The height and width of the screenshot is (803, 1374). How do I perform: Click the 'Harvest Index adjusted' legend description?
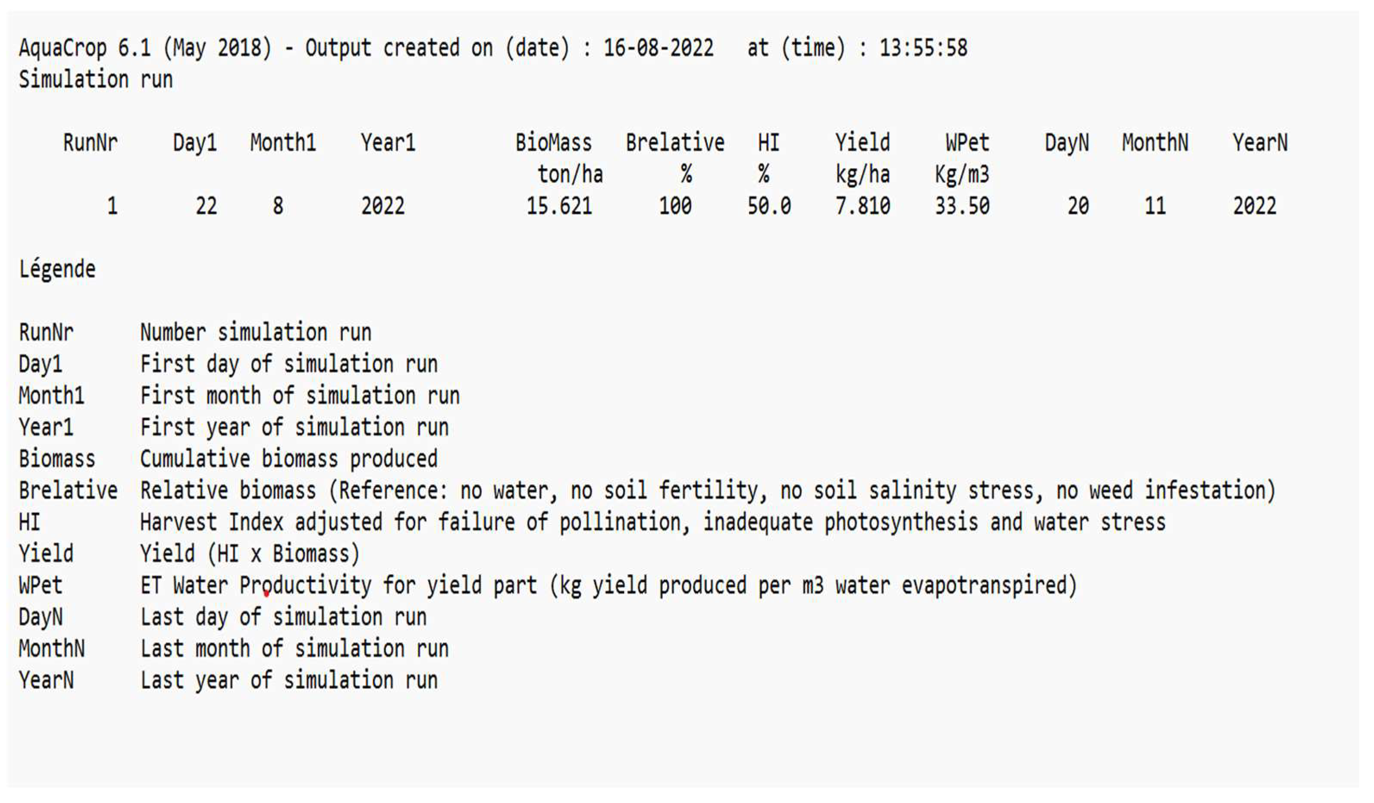(652, 522)
